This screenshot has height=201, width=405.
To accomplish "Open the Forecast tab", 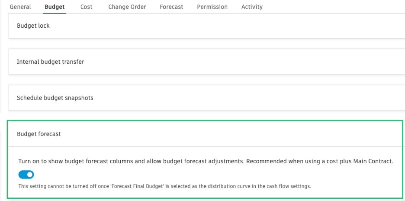I will click(x=171, y=7).
